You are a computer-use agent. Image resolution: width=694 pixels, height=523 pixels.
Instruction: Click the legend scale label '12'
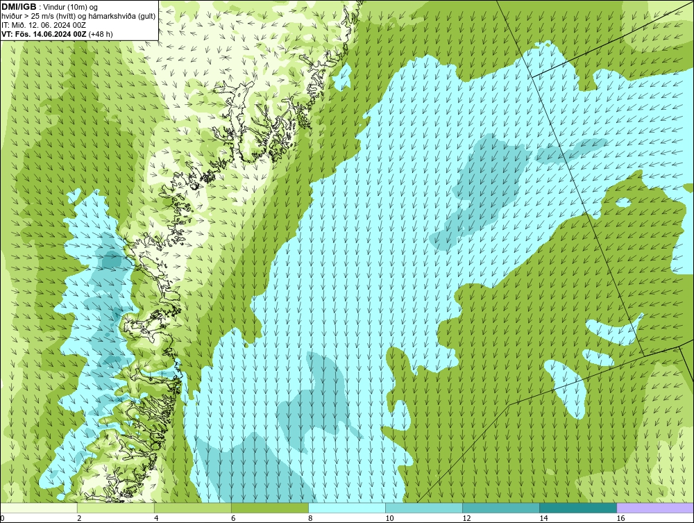click(x=466, y=518)
